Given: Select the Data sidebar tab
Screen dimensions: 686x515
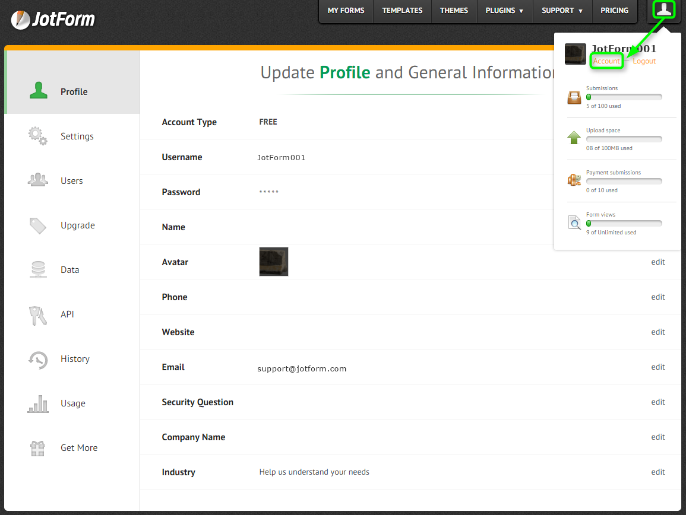Looking at the screenshot, I should 72,270.
